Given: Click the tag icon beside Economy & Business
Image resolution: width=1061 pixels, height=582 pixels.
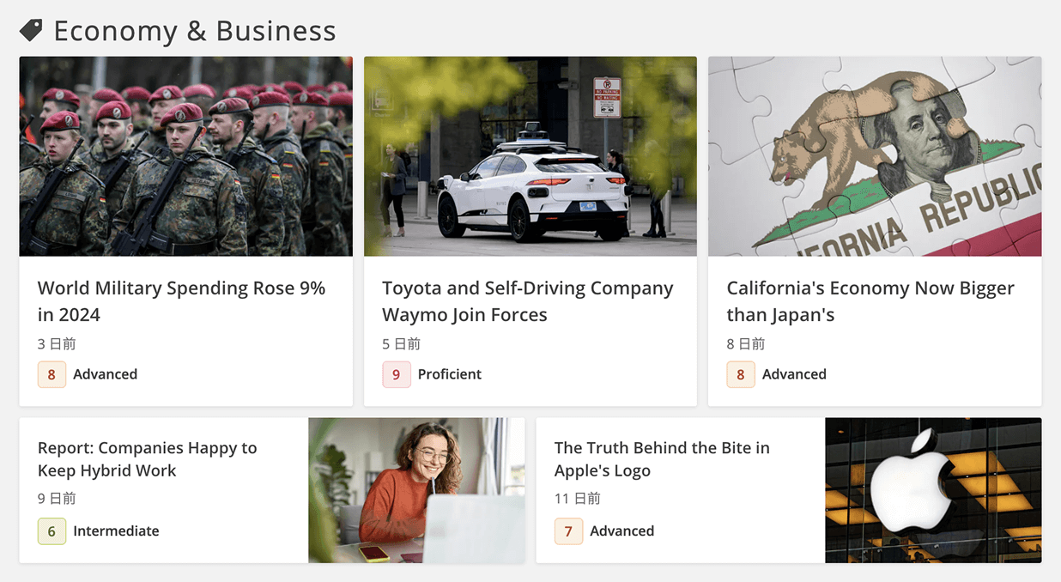Looking at the screenshot, I should click(x=31, y=30).
